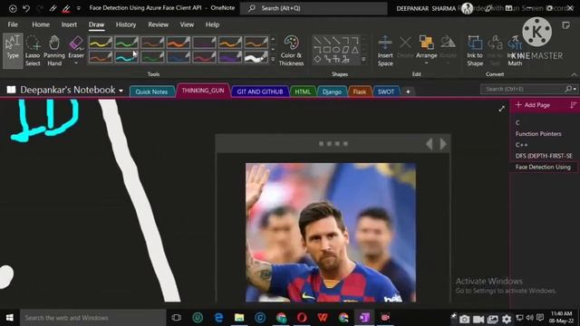
Task: Select the Type tool
Action: [x=13, y=51]
